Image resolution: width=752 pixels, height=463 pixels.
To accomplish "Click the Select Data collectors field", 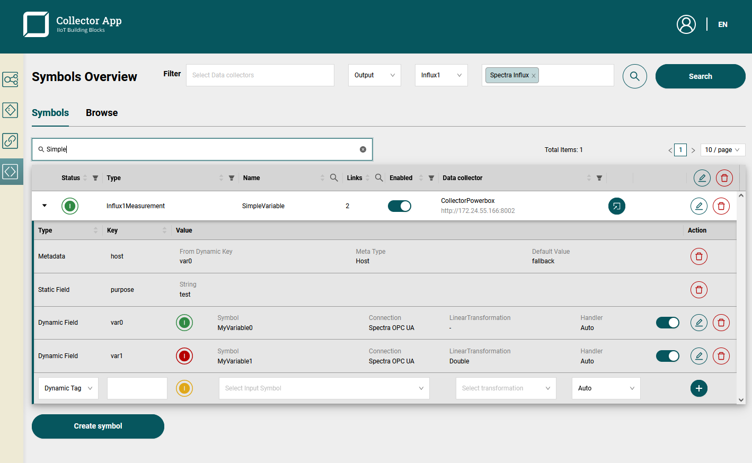I will pyautogui.click(x=260, y=75).
